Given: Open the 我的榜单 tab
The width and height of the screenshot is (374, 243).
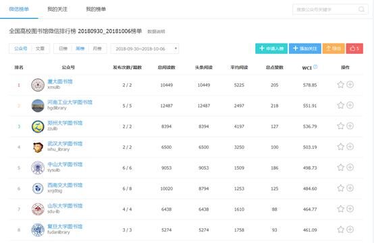Looking at the screenshot, I should coord(96,9).
